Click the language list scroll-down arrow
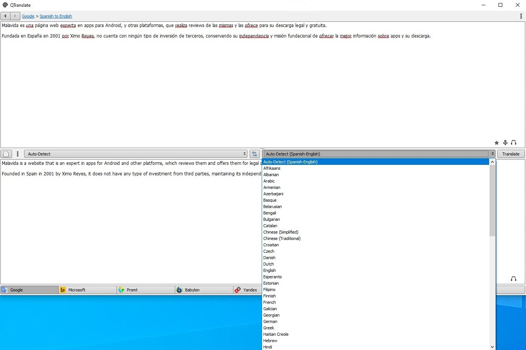The width and height of the screenshot is (526, 350). click(492, 347)
